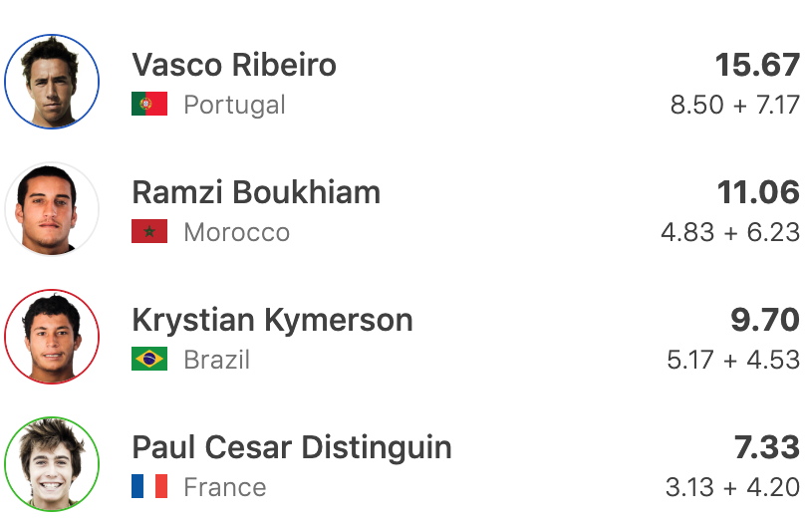The height and width of the screenshot is (522, 805).
Task: Click Ramzi Boukhiam's profile photo
Action: (52, 209)
